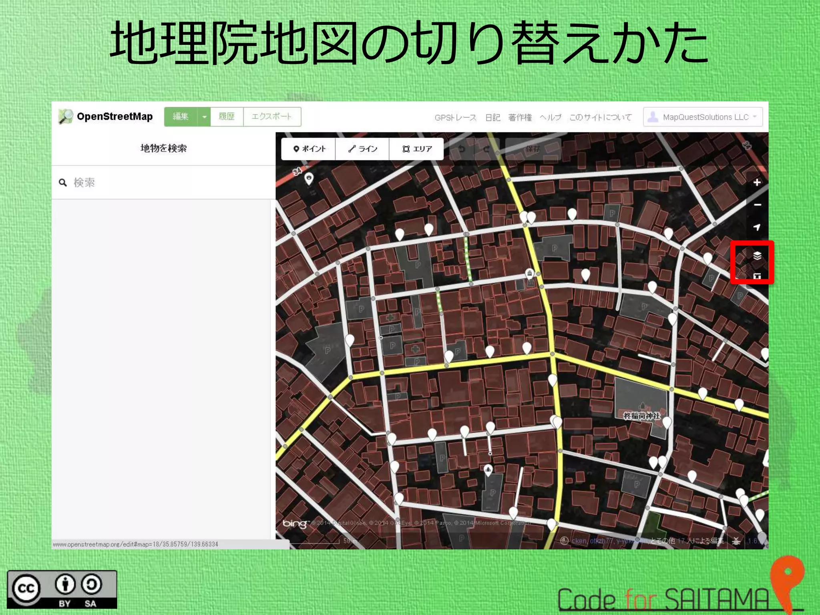820x615 pixels.
Task: Expand the MapQuestSolutions LLC user menu
Action: point(703,117)
